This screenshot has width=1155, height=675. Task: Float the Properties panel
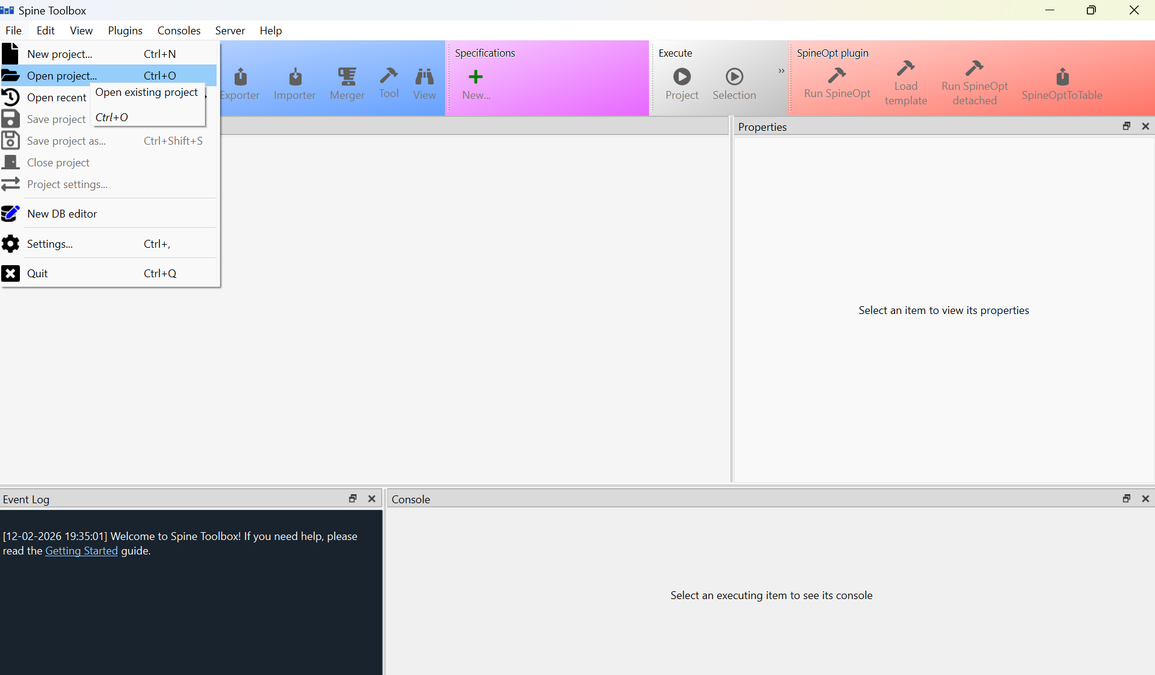point(1125,126)
